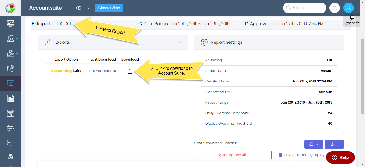Select the 'Not Yet Exported' cell
Screen dimensions: 365x167
[x=103, y=71]
